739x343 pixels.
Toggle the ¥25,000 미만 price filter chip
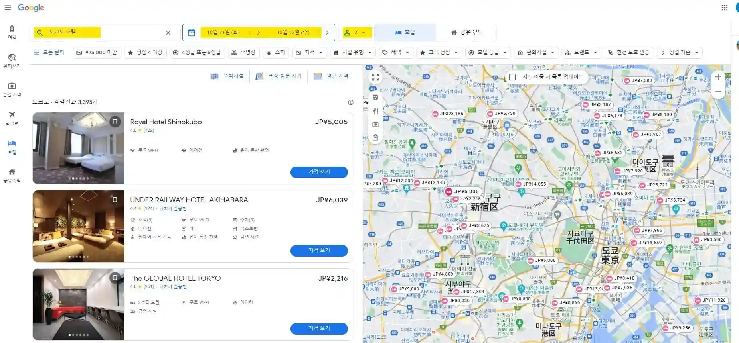(97, 52)
